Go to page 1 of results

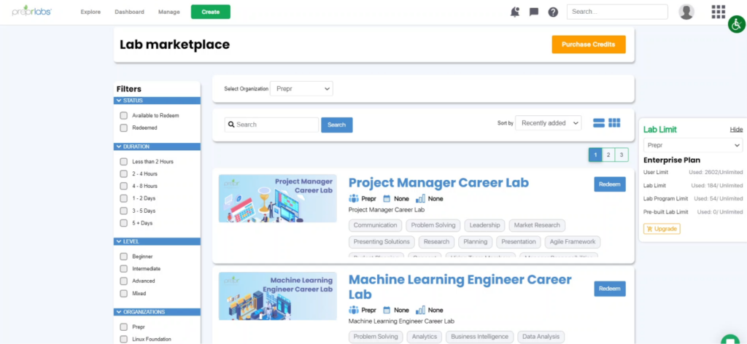(595, 155)
